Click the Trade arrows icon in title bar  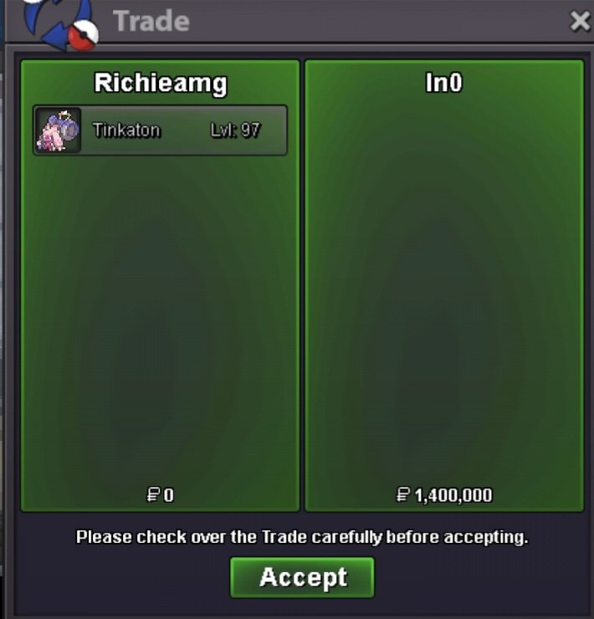tap(55, 23)
